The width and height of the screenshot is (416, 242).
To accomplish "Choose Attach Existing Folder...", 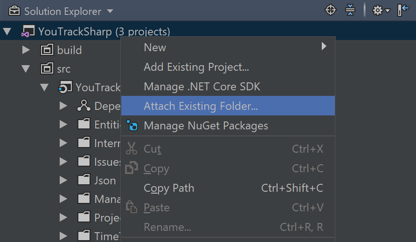I will [228, 106].
